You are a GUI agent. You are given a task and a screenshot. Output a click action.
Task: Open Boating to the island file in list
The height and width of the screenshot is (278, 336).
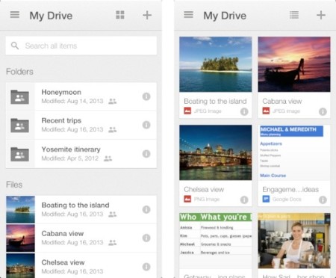coord(75,206)
